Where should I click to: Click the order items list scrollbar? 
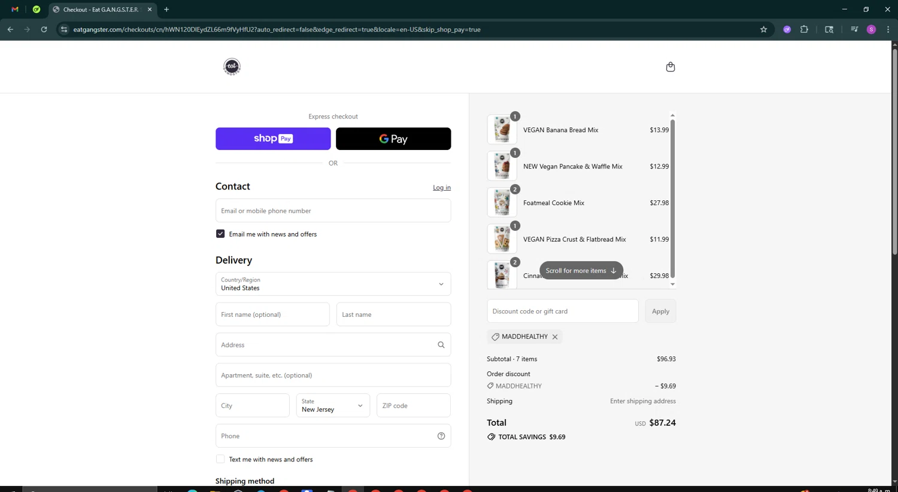tap(672, 199)
